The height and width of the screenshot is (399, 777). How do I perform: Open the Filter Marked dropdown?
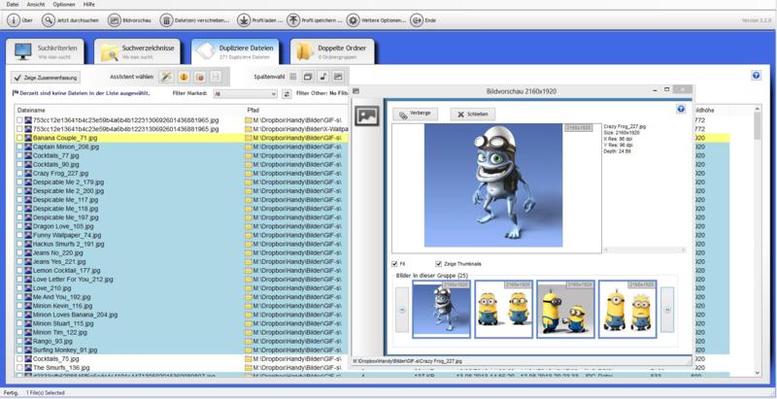[243, 94]
